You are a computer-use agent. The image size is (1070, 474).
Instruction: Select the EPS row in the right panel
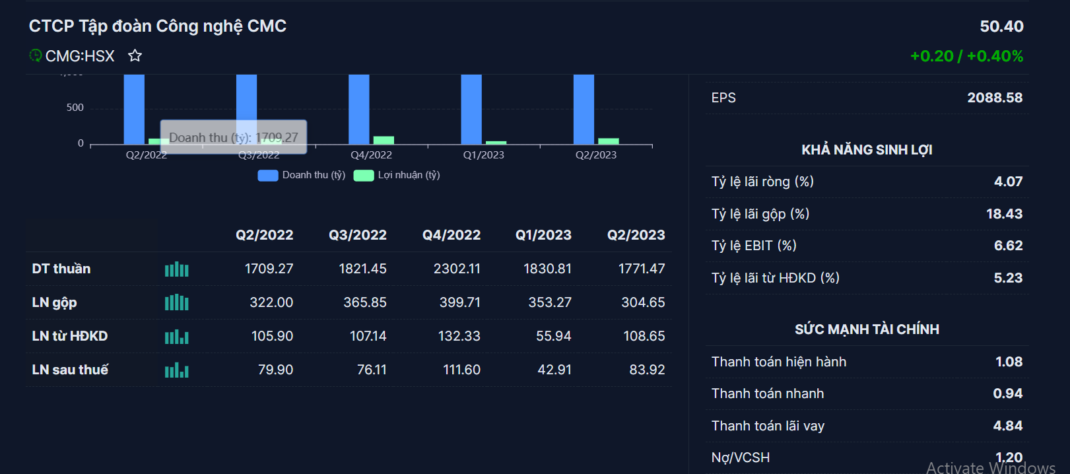(867, 98)
